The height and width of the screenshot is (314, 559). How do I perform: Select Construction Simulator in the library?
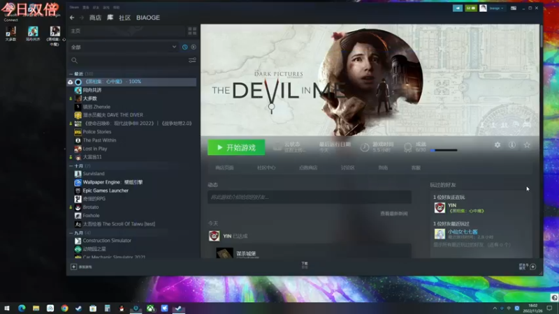tap(107, 241)
